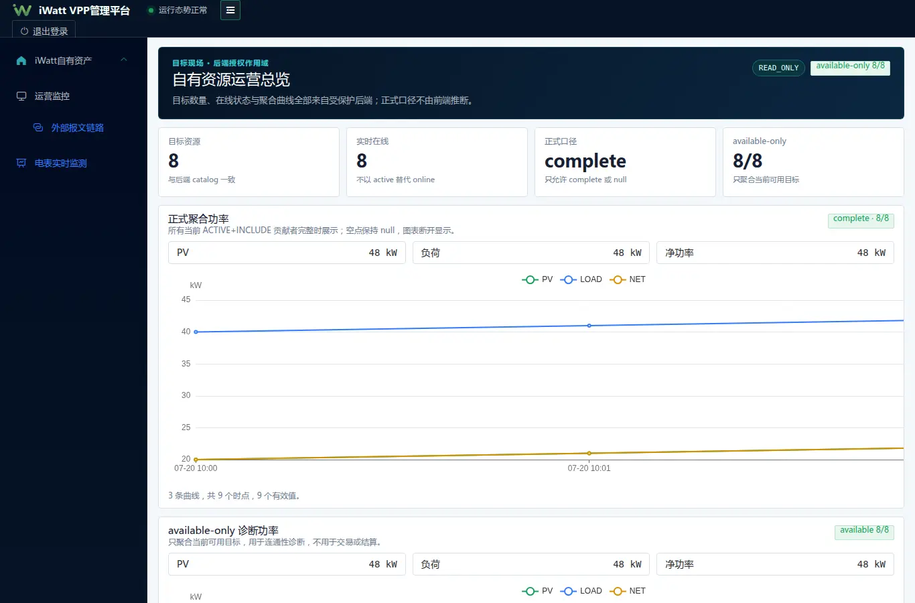Click the 退出登录 logout button
Viewport: 915px width, 603px height.
pyautogui.click(x=44, y=31)
